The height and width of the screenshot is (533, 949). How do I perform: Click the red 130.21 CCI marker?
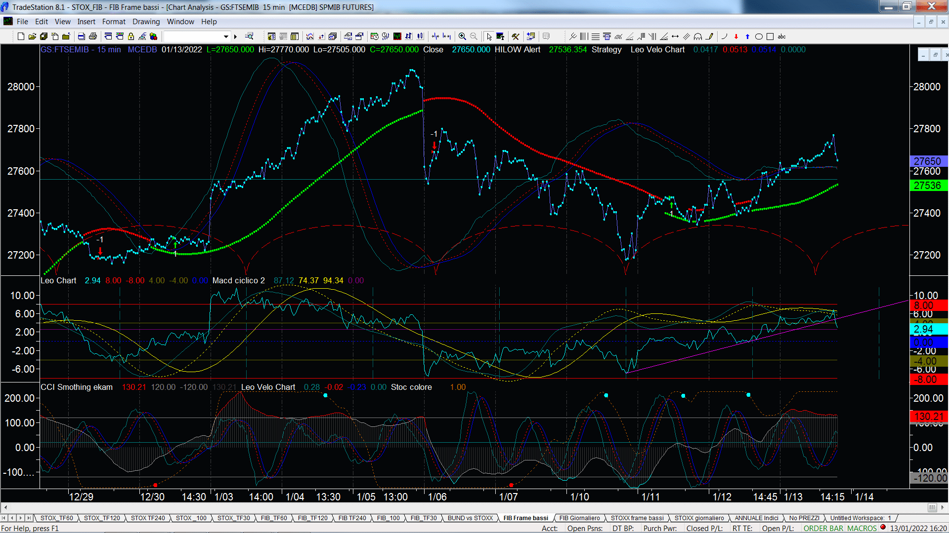pyautogui.click(x=928, y=417)
